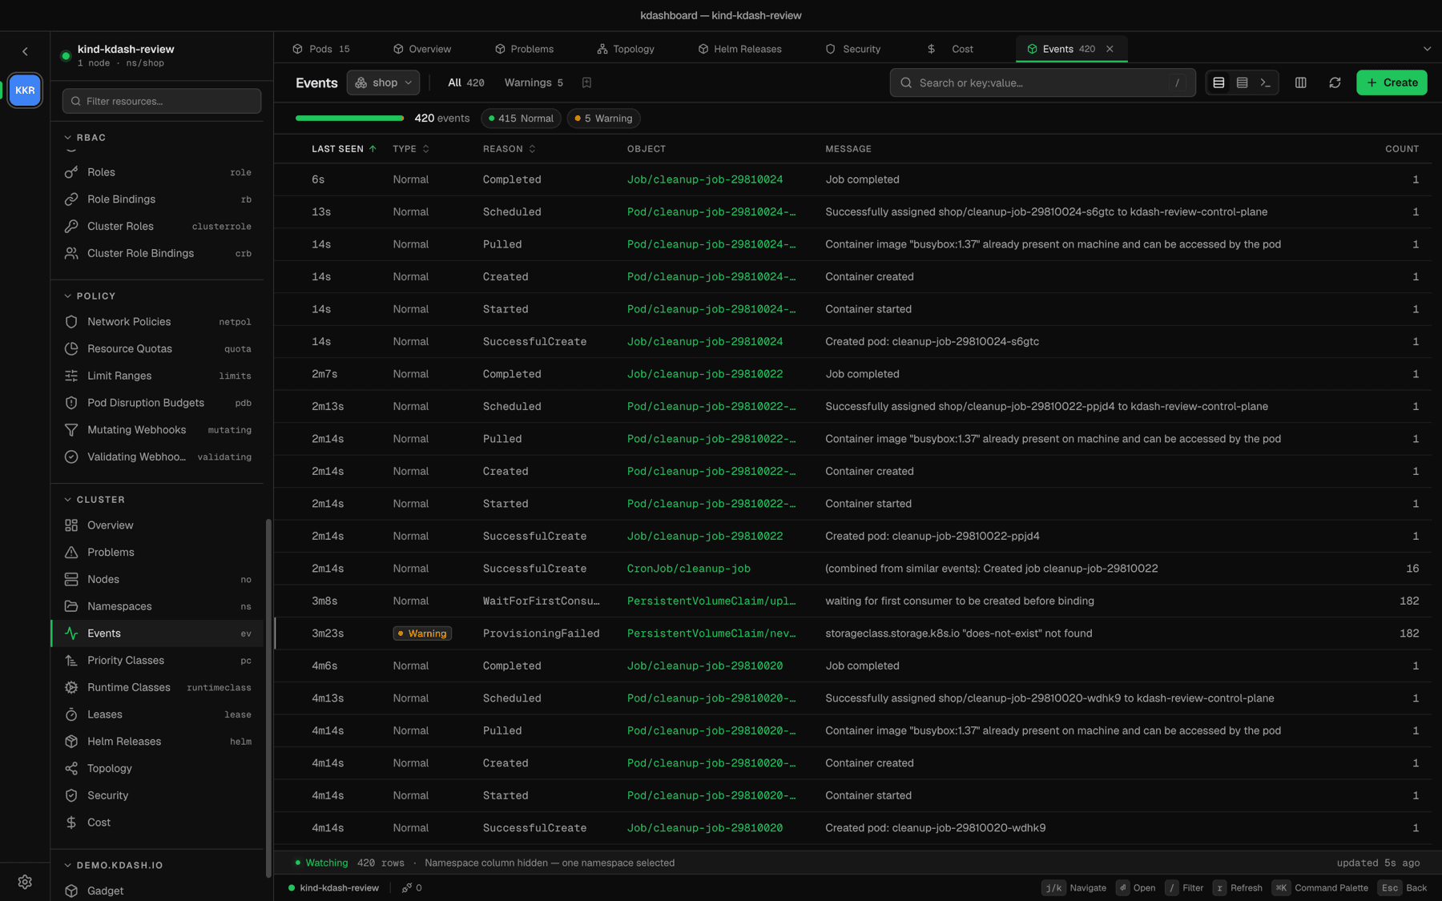Image resolution: width=1442 pixels, height=901 pixels.
Task: Click the Gadget cube icon
Action: [71, 891]
